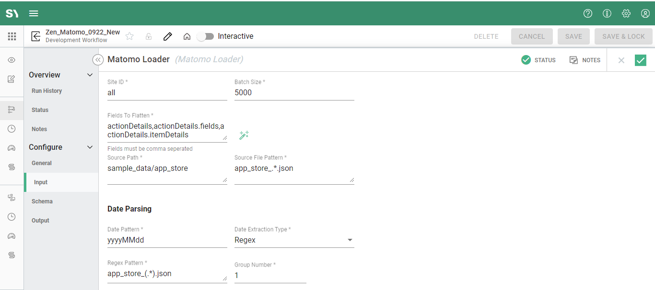The height and width of the screenshot is (290, 655).
Task: Open the user account profile icon
Action: pos(645,13)
